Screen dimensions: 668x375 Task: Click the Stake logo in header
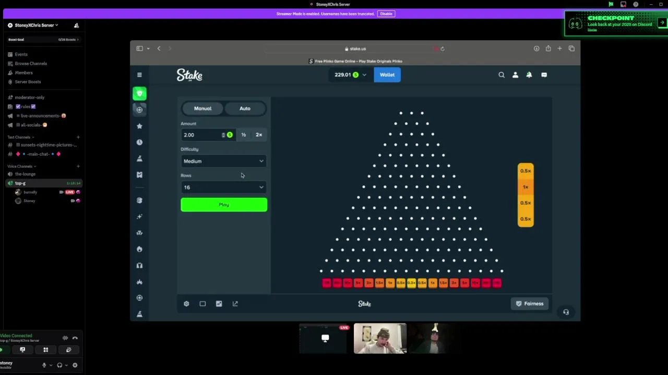click(189, 75)
